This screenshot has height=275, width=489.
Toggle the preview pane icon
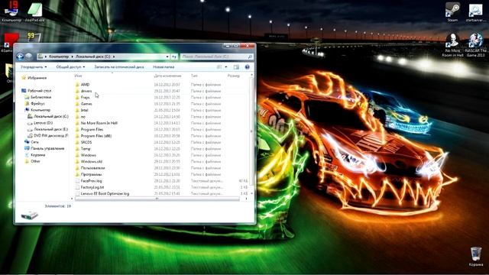[236, 67]
